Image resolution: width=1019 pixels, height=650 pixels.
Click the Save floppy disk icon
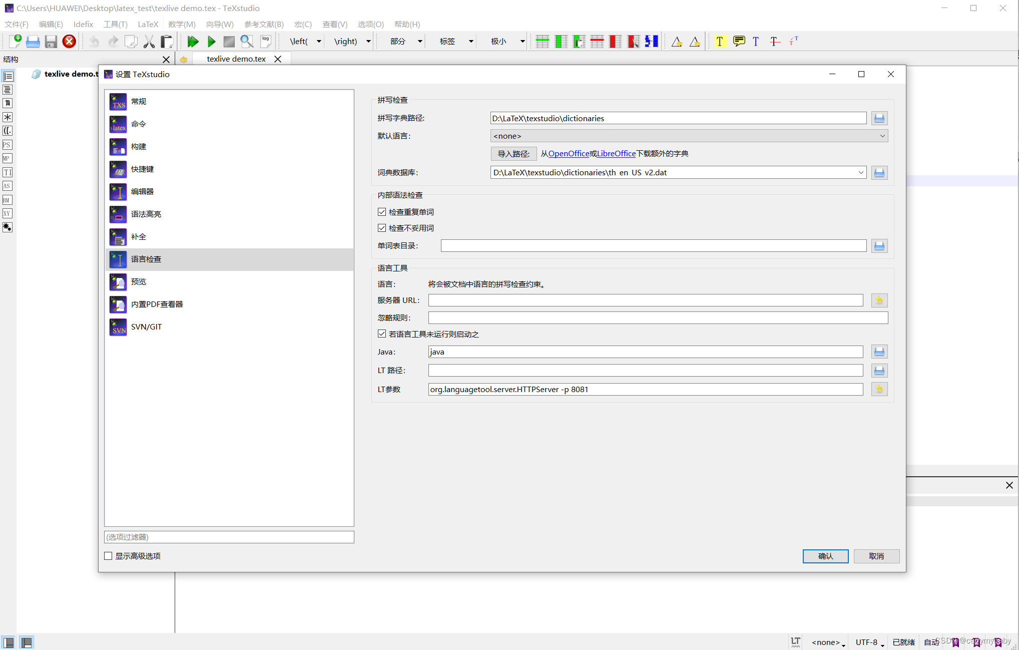[x=51, y=42]
